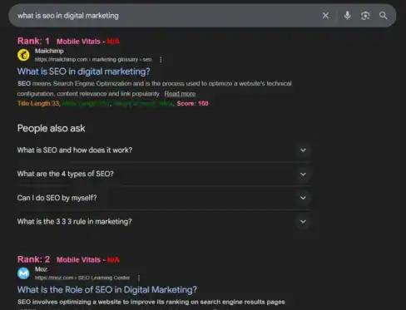Expand 'What is SEO and how does it work?'

(163, 150)
